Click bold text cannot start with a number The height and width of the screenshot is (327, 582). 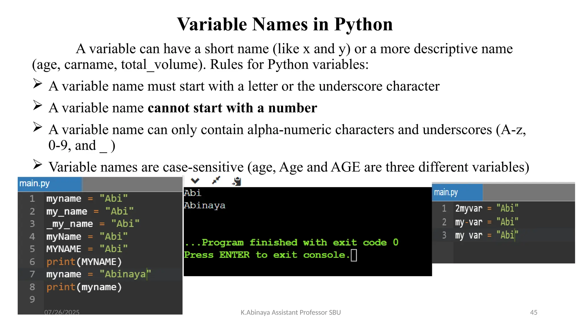pos(232,108)
